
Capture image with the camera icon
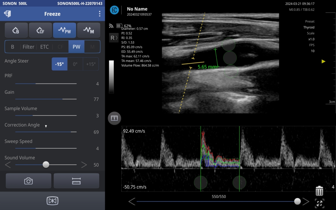point(29,181)
